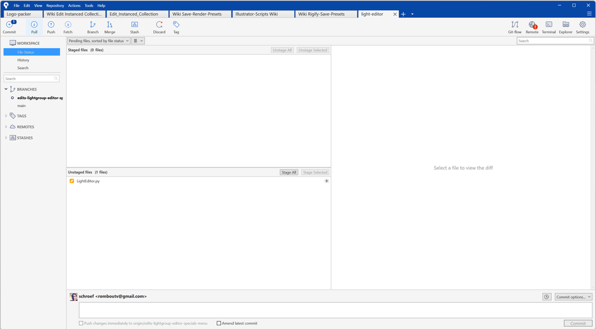The width and height of the screenshot is (596, 329).
Task: Collapse the BRANCHES section
Action: coord(6,89)
